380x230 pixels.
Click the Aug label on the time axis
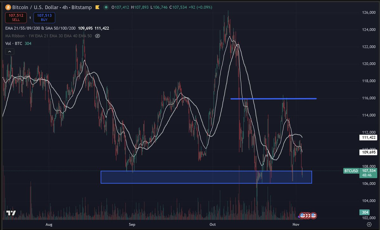coord(49,224)
